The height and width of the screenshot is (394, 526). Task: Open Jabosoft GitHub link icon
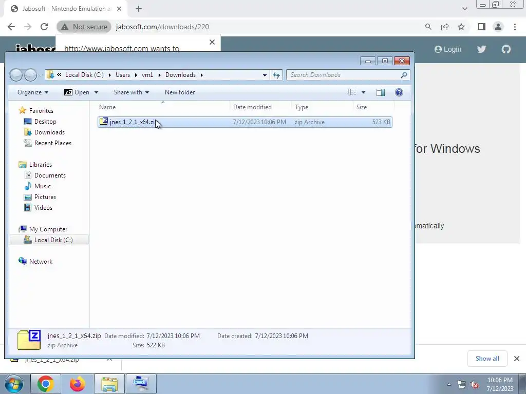pyautogui.click(x=506, y=49)
